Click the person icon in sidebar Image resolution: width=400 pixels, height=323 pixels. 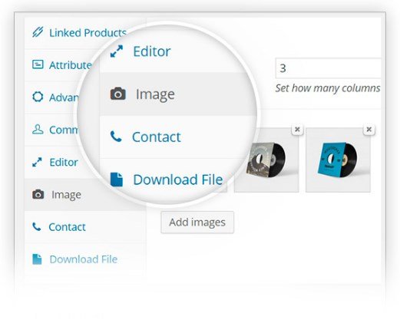(38, 130)
